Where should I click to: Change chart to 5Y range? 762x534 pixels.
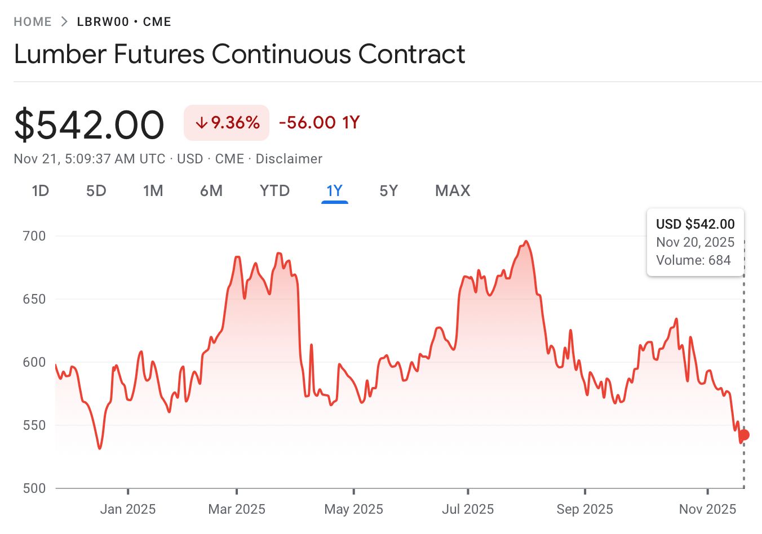[388, 191]
